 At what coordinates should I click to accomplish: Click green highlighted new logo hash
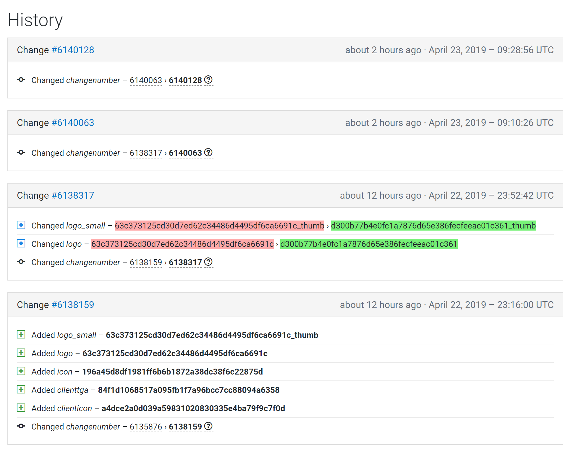(x=369, y=244)
